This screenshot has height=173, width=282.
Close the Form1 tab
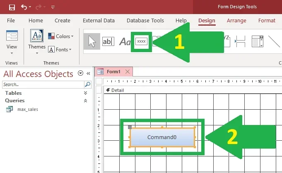coord(128,72)
